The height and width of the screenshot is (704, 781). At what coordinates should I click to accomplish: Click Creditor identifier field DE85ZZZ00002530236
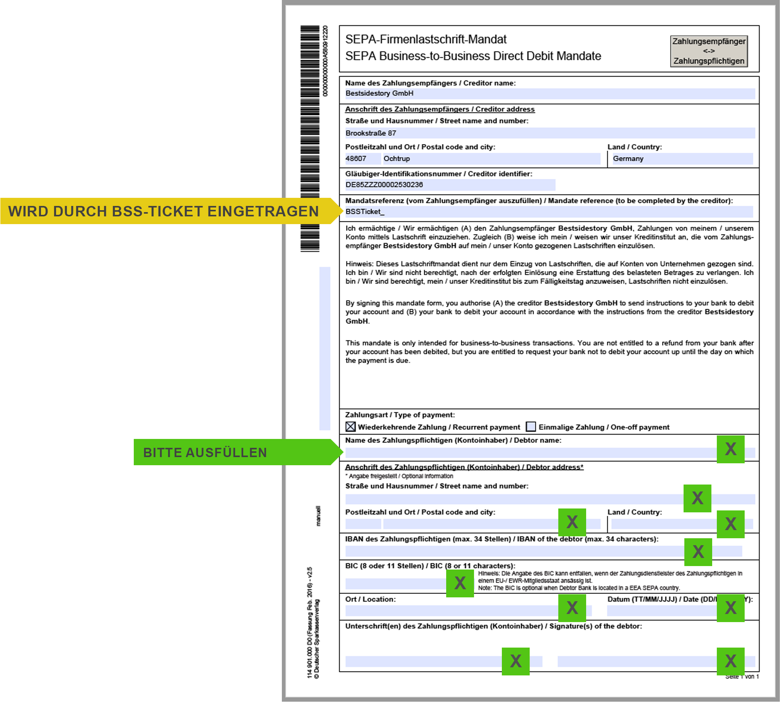pos(451,185)
